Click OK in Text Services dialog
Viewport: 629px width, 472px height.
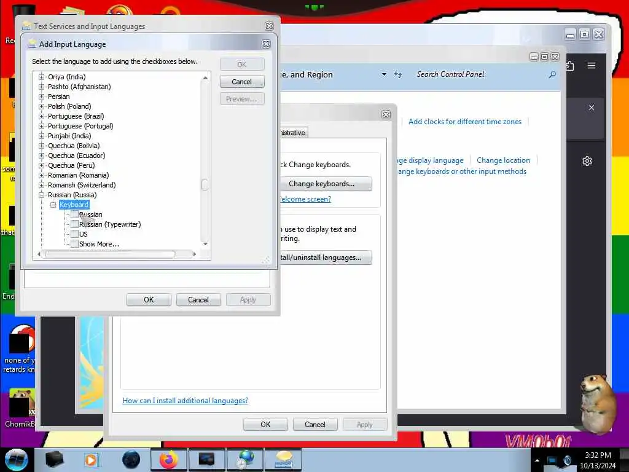(149, 300)
